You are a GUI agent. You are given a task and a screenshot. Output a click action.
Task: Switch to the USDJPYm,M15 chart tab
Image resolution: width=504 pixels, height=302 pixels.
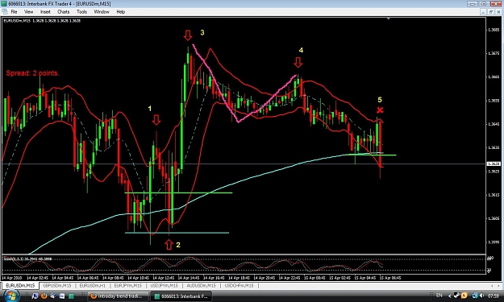pyautogui.click(x=164, y=285)
